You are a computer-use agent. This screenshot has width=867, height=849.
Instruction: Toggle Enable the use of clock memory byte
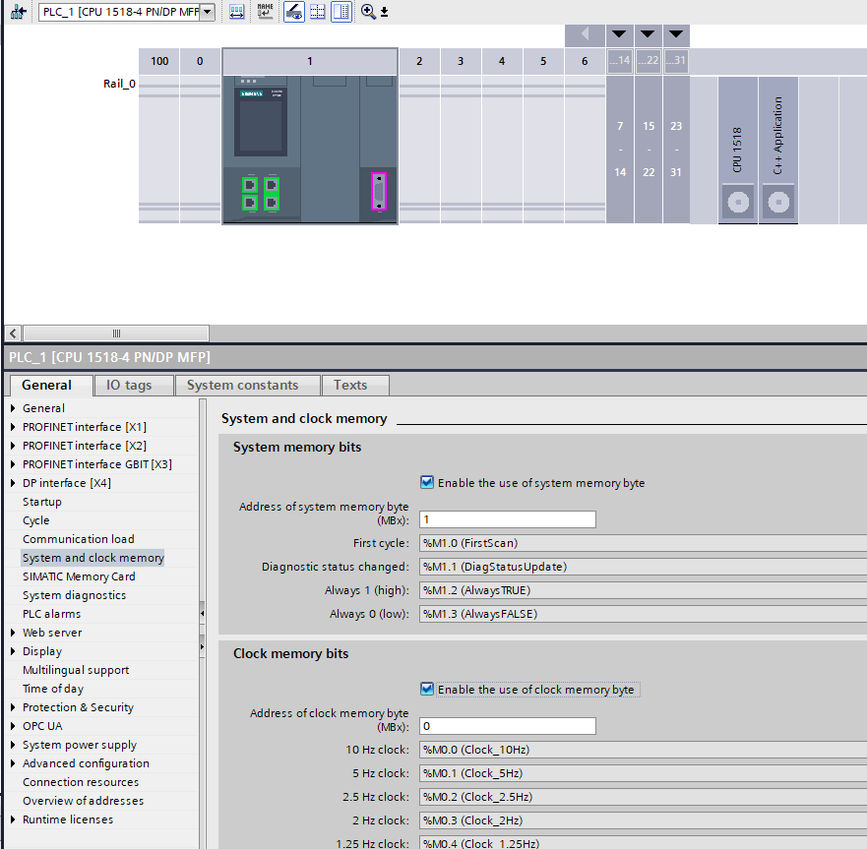(427, 690)
